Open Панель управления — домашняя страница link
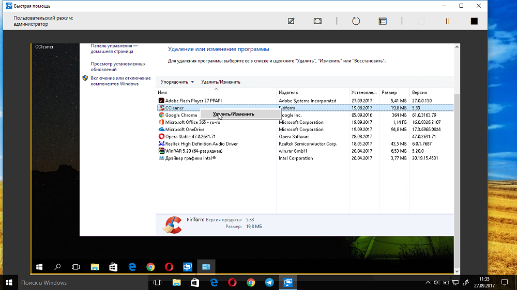 114,49
